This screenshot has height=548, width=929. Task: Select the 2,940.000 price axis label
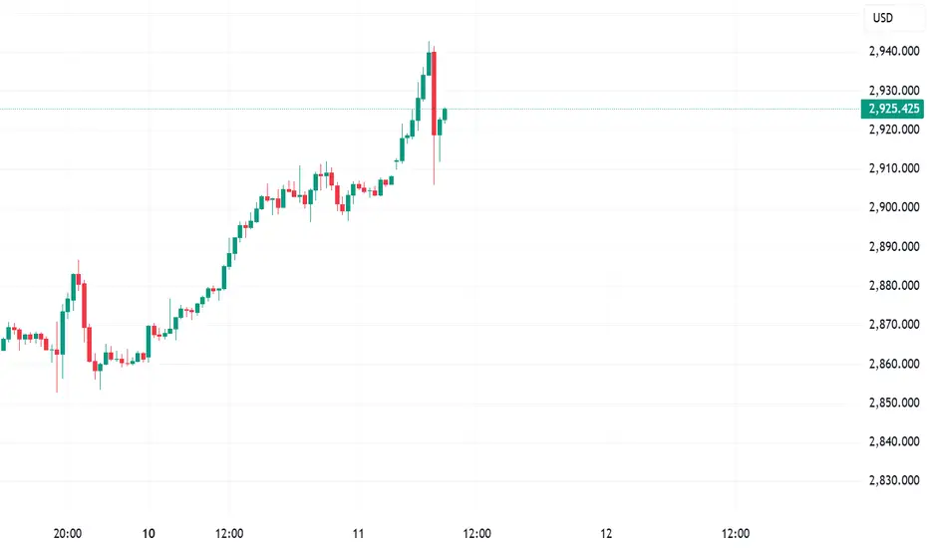point(894,52)
